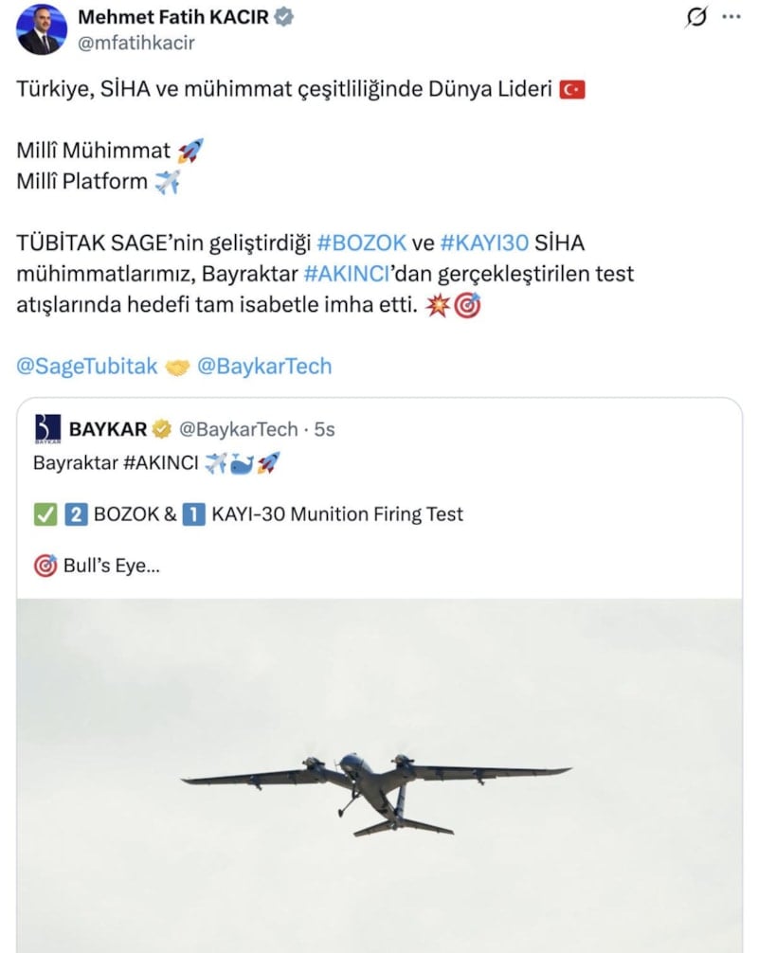
Task: Click the gold verified badge next to BAYKAR
Action: pos(163,429)
